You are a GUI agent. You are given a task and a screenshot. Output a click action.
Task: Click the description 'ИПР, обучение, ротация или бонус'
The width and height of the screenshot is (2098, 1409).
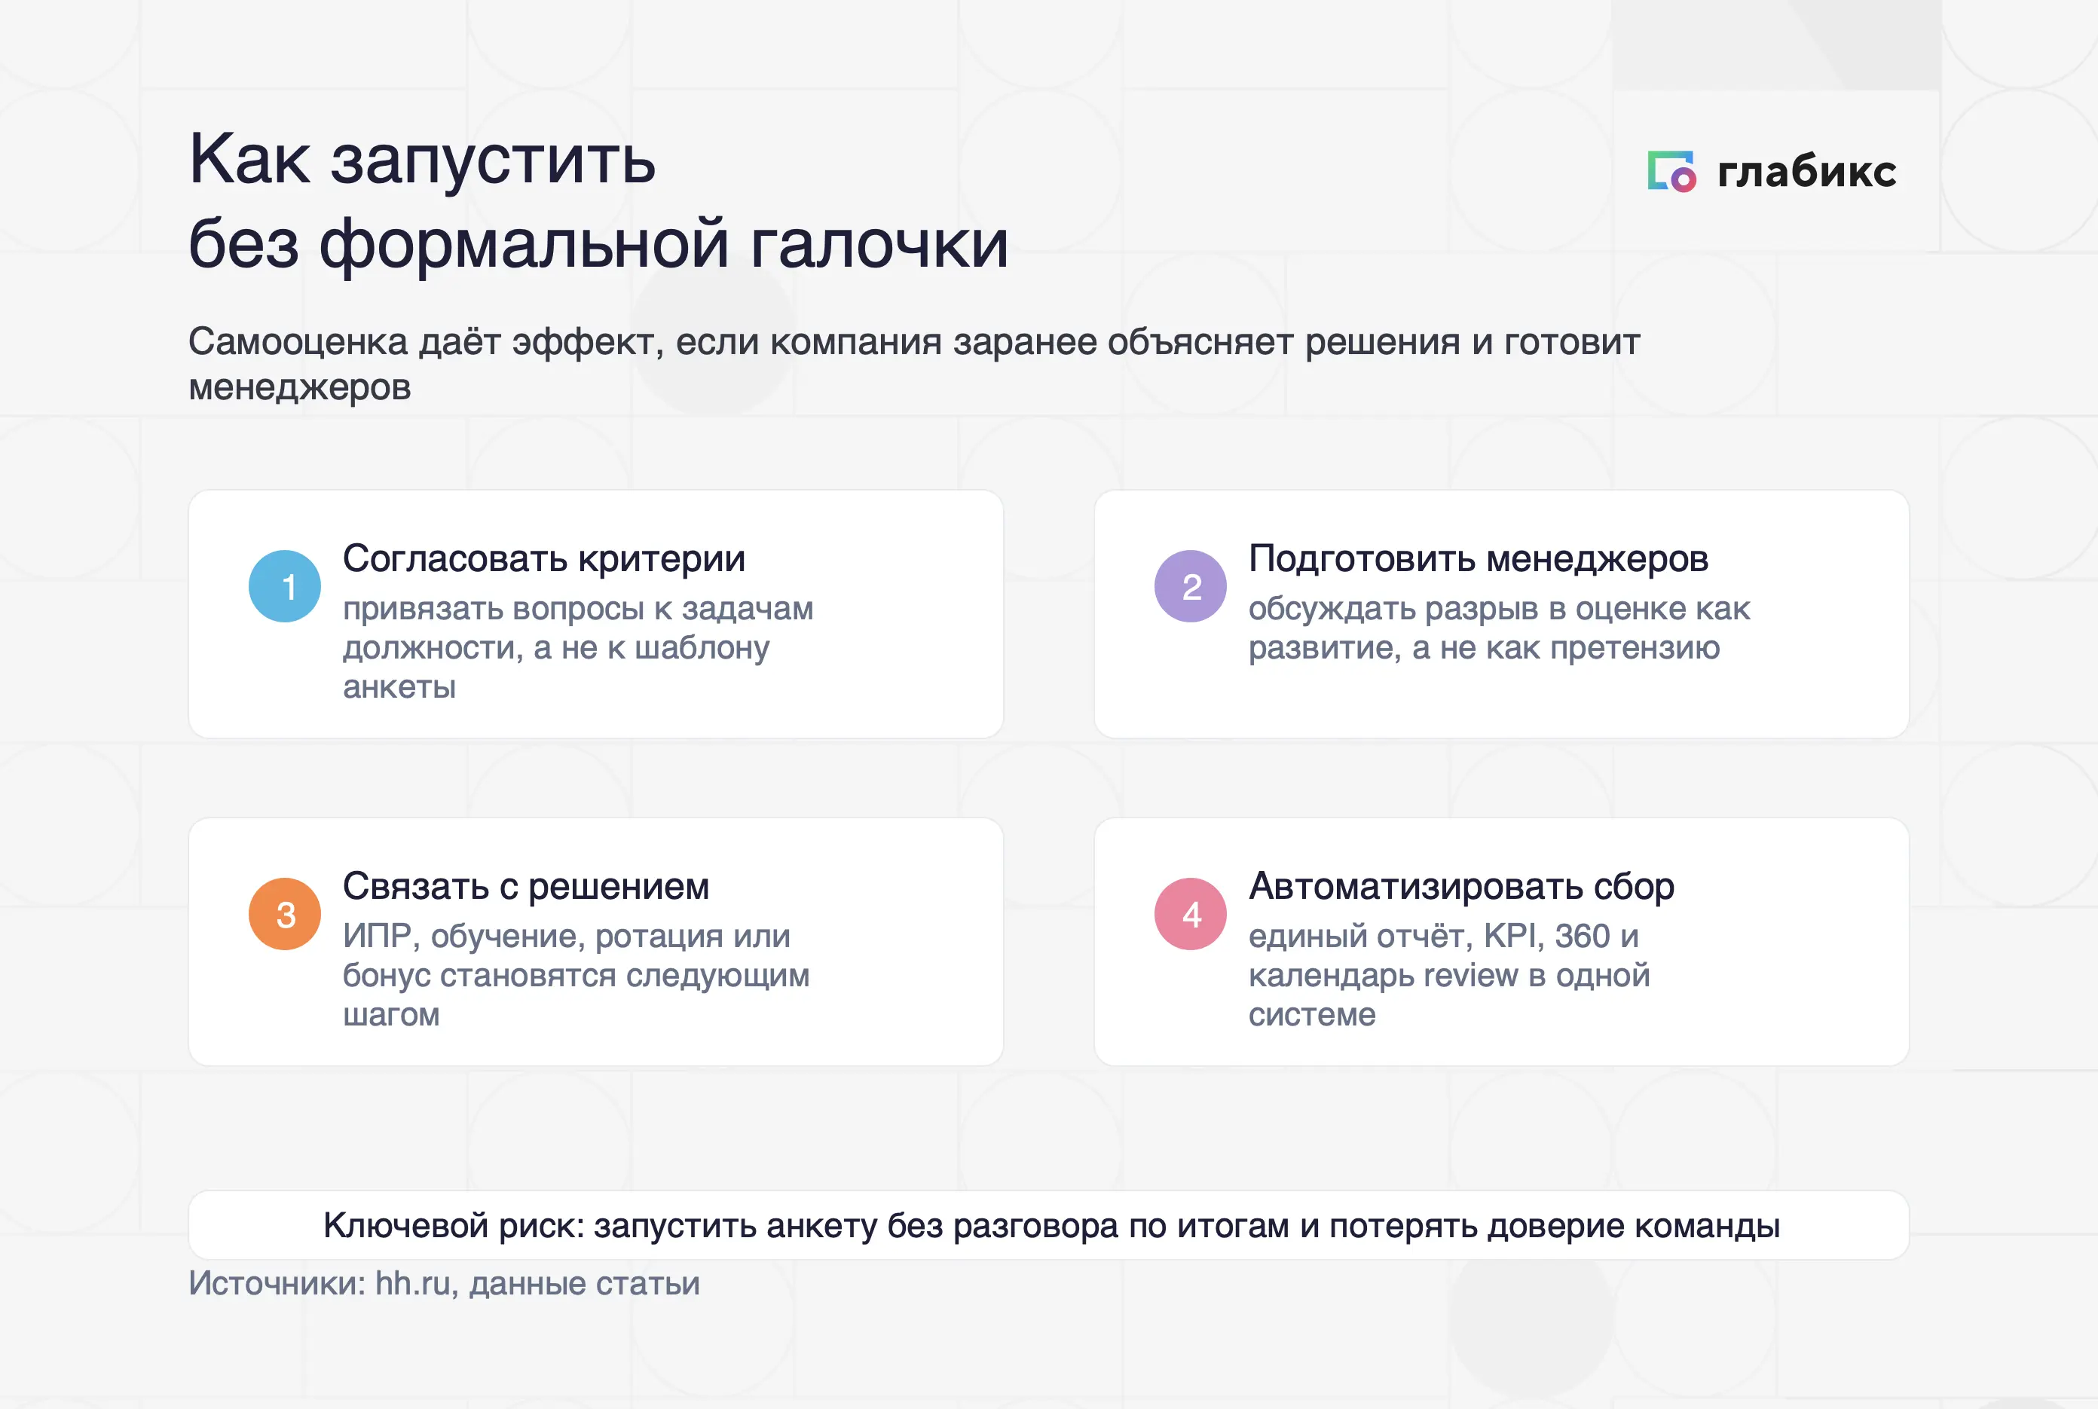pyautogui.click(x=576, y=975)
